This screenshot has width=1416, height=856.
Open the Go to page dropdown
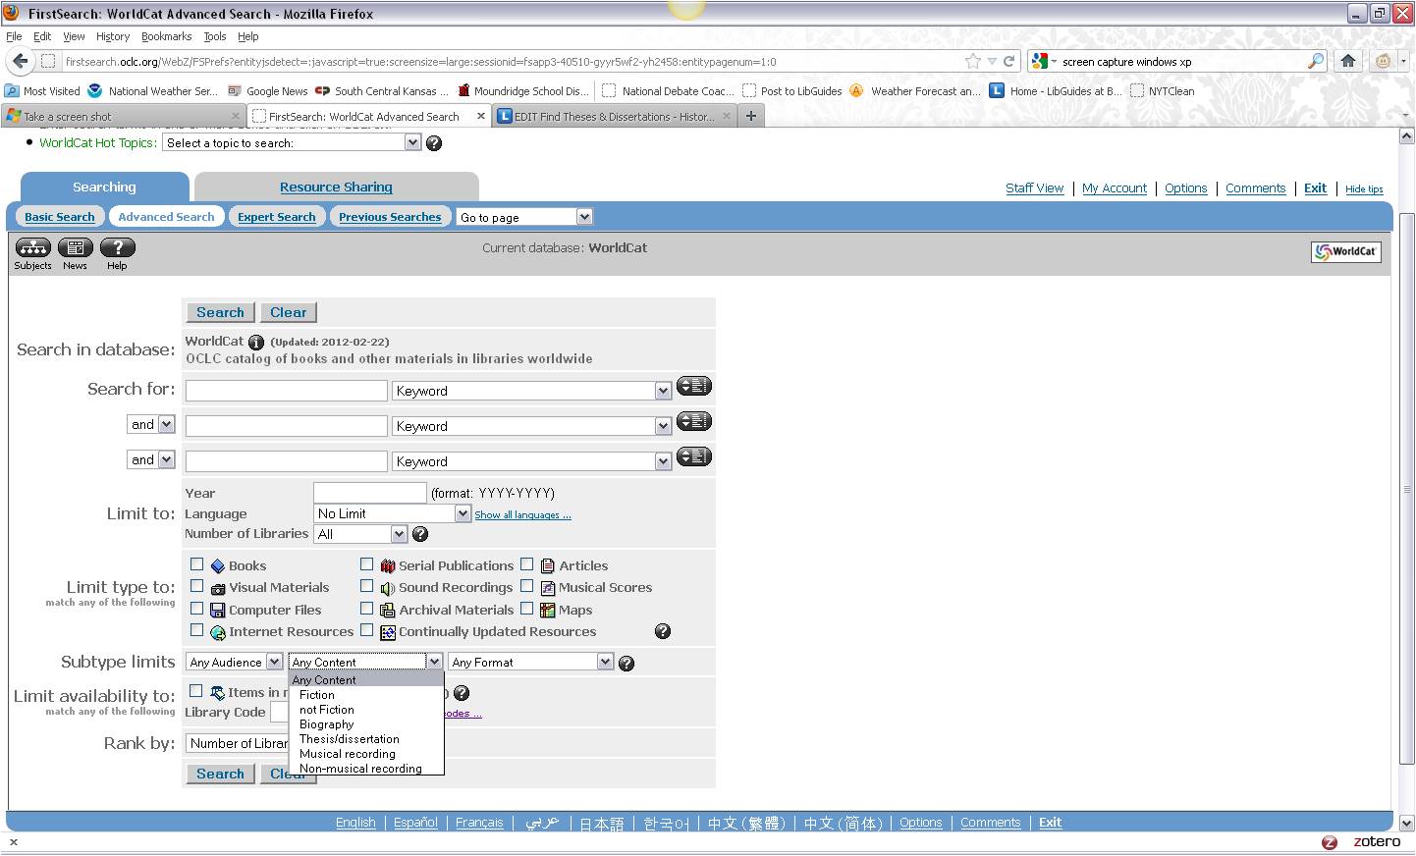(x=524, y=217)
